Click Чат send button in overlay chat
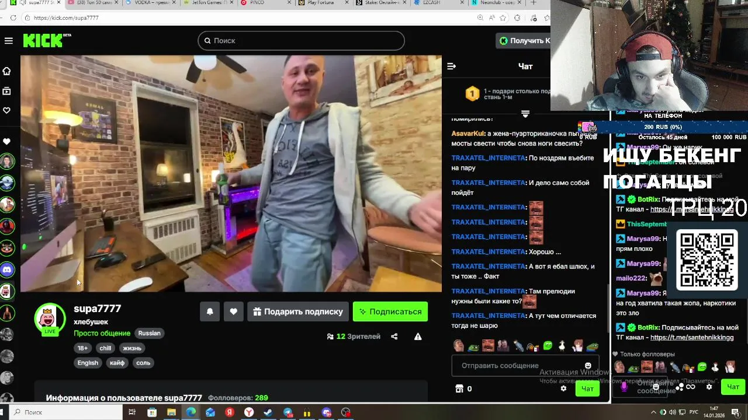This screenshot has width=748, height=420. click(733, 387)
